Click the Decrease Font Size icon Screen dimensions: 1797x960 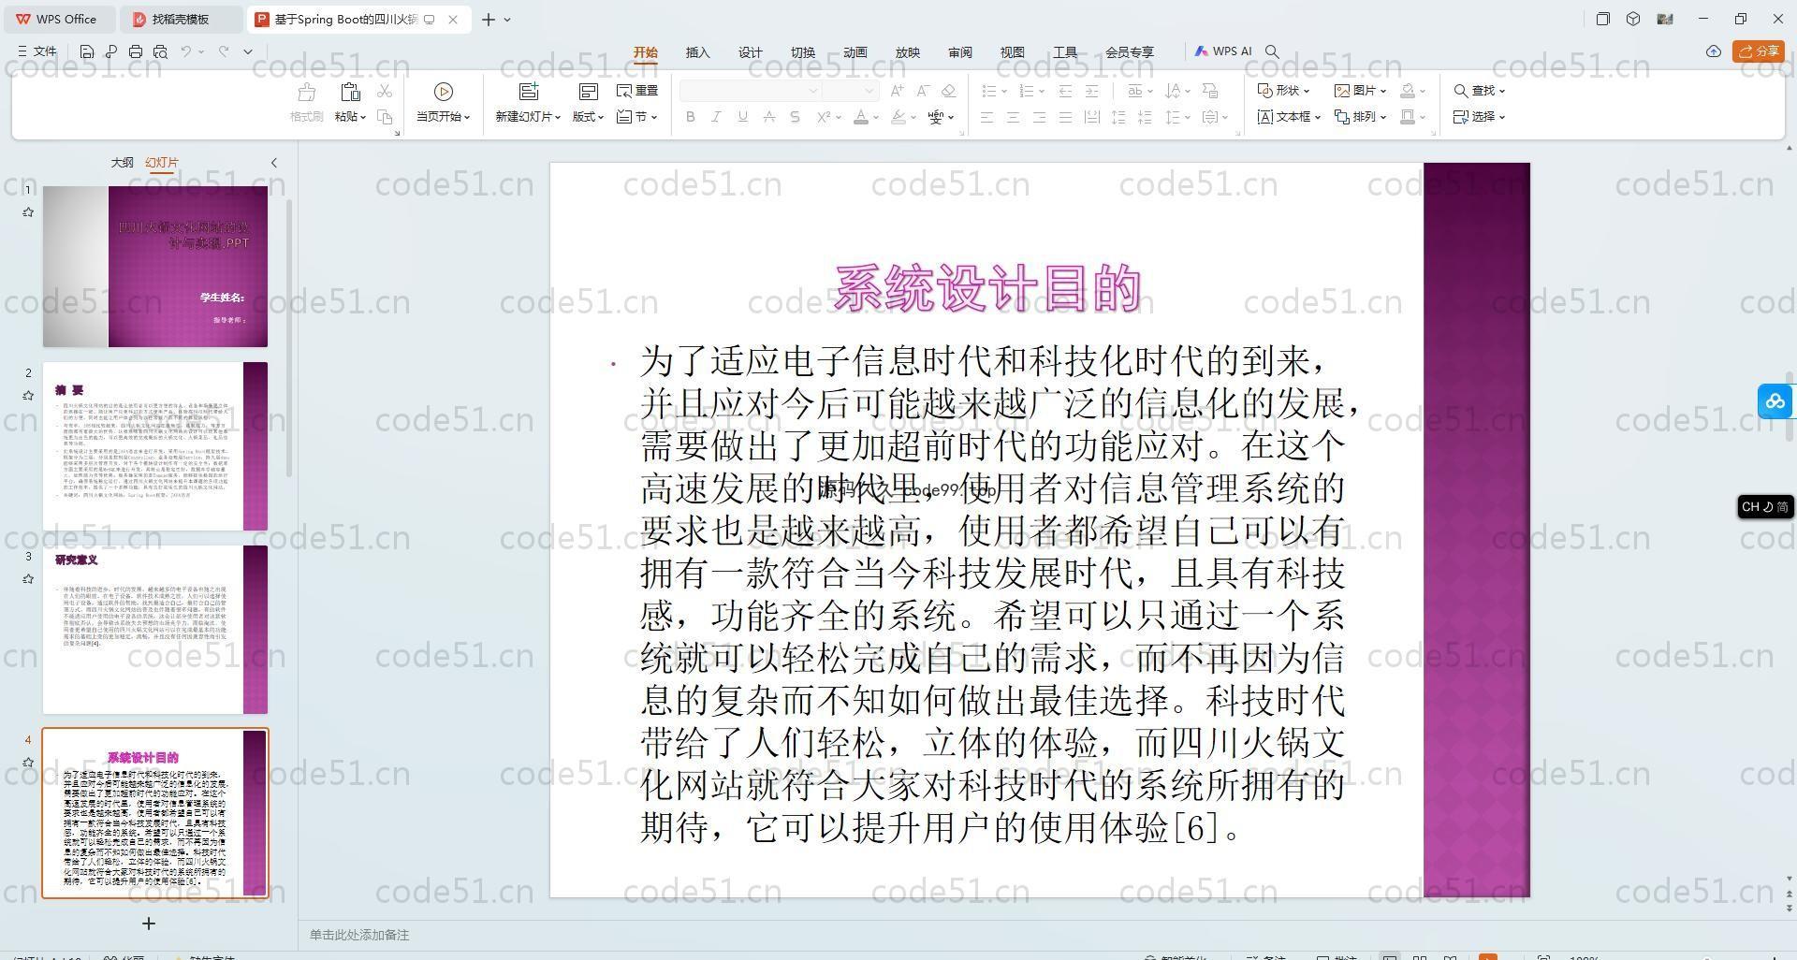923,91
